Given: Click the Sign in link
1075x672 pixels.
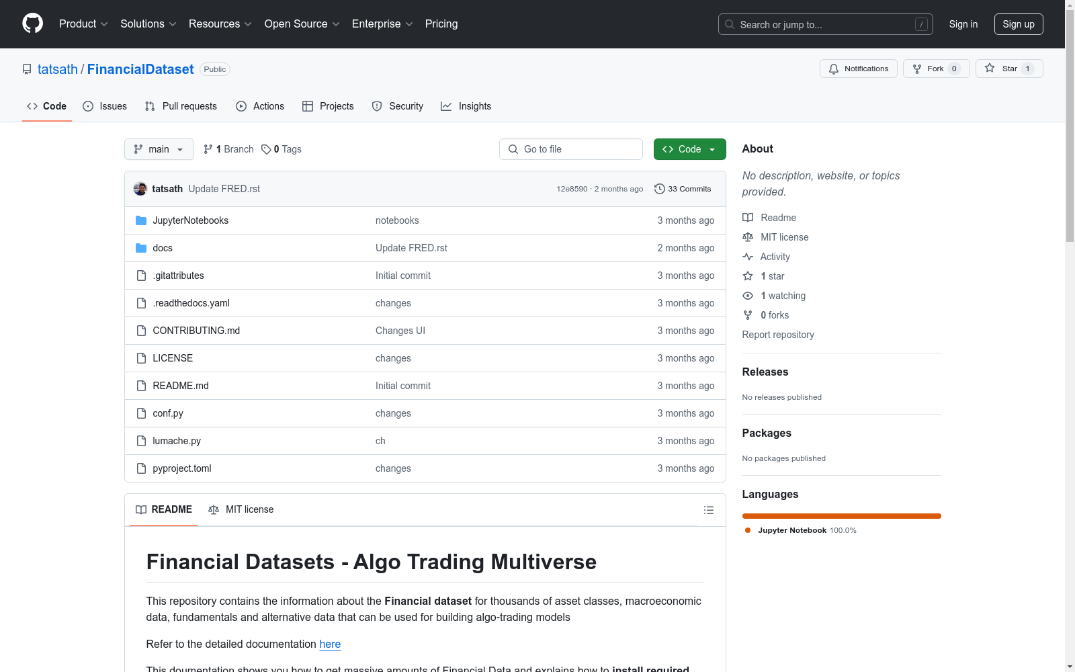Looking at the screenshot, I should [963, 24].
